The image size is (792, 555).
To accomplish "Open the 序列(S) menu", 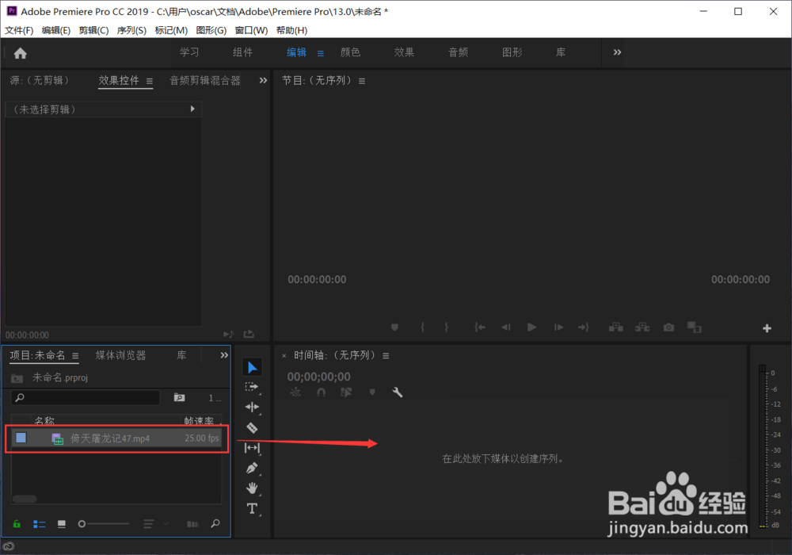I will [131, 30].
